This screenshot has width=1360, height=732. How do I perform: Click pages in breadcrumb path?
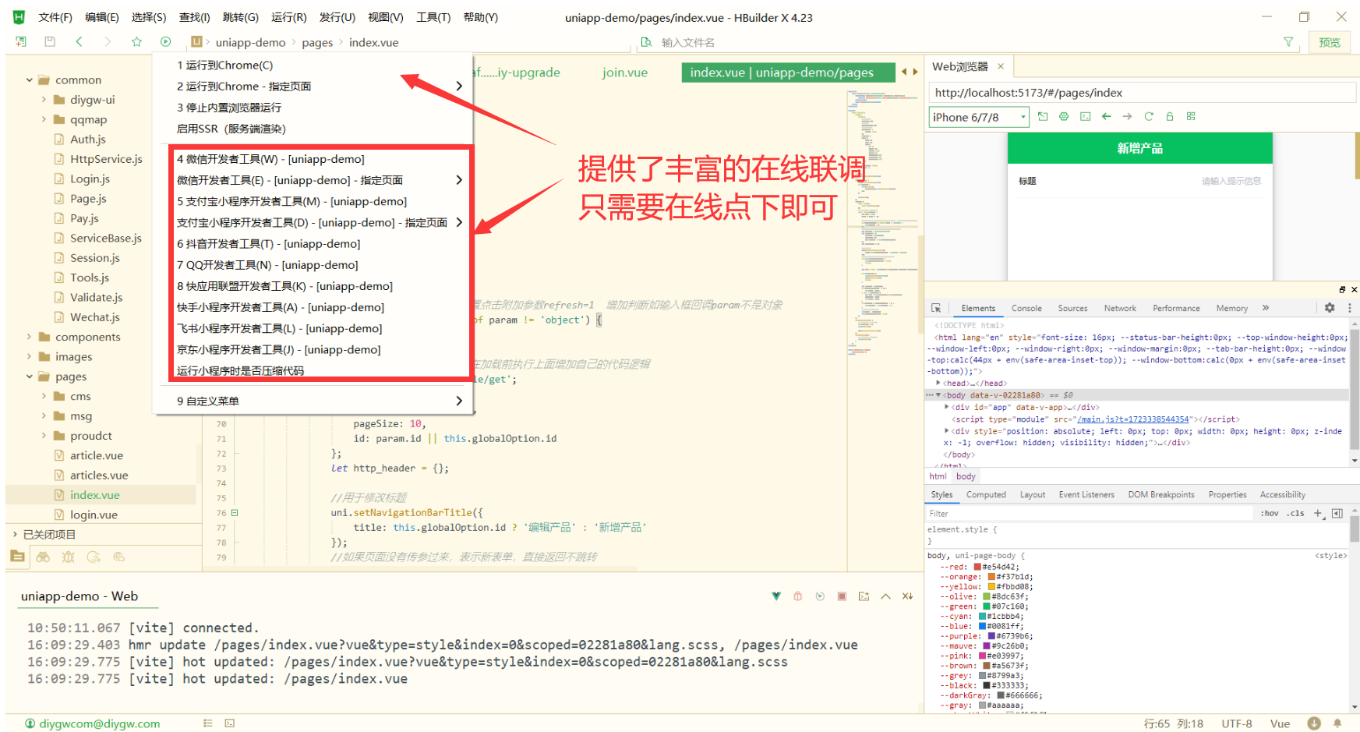317,42
